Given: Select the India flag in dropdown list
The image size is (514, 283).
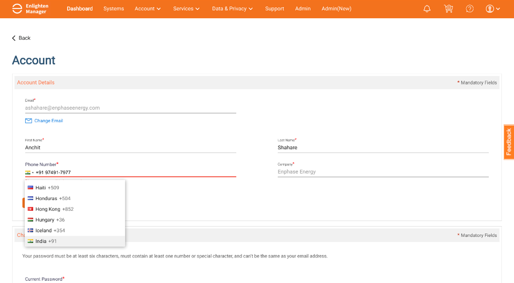Looking at the screenshot, I should pos(30,241).
